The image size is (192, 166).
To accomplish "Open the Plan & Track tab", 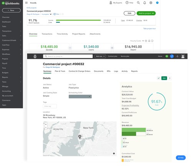I will coord(60,71).
